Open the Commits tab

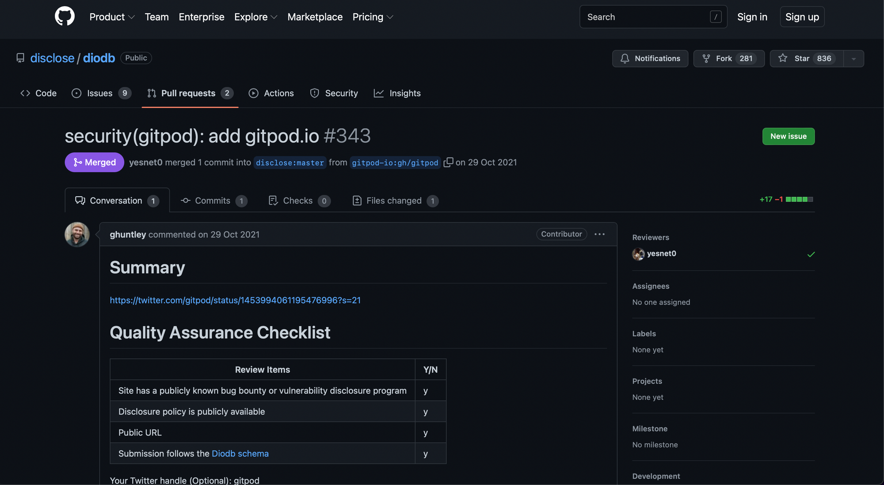point(213,201)
